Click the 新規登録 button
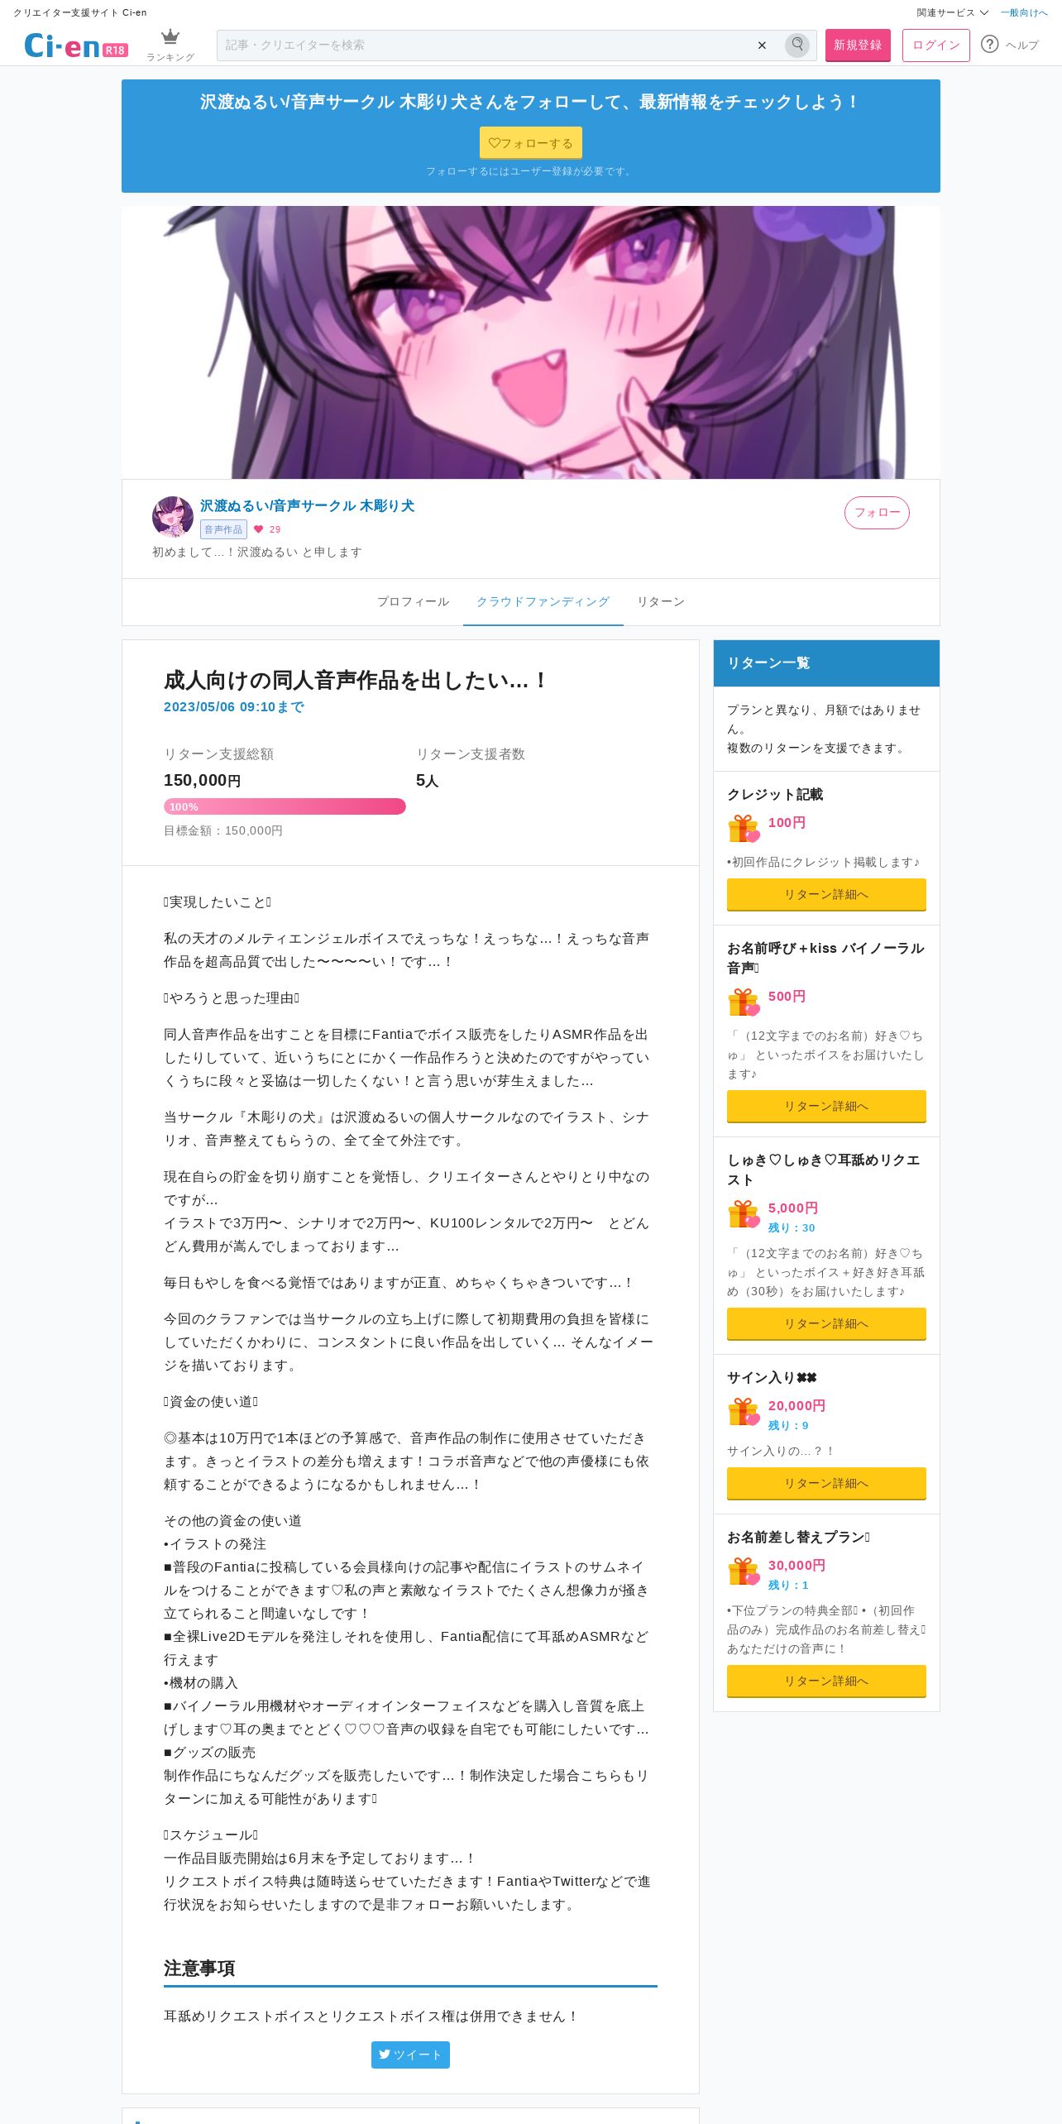 (x=858, y=45)
